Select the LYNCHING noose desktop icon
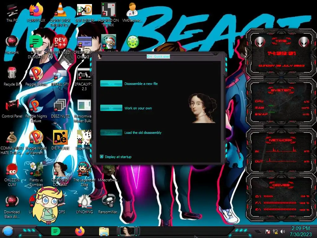Viewport: 317px width, 238px height. [84, 204]
